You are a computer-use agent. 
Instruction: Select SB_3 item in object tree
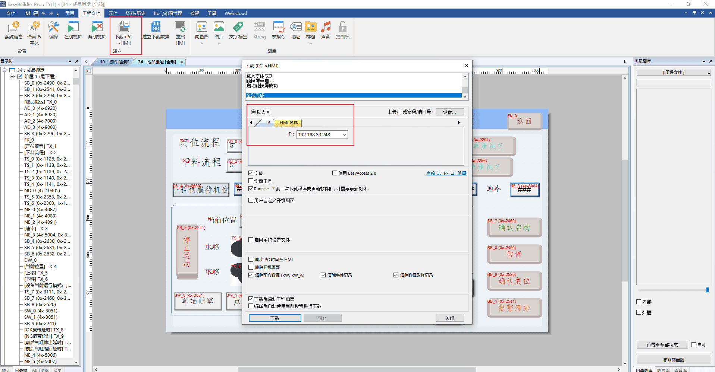[47, 134]
